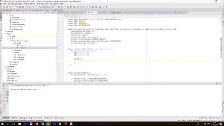This screenshot has height=126, width=224.
Task: Expand the screens package
Action: 13,50
